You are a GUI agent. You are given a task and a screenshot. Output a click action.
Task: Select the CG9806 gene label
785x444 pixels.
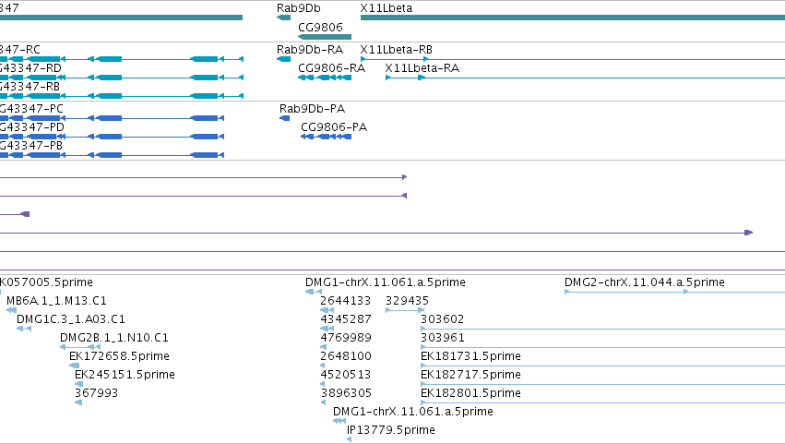tap(320, 27)
